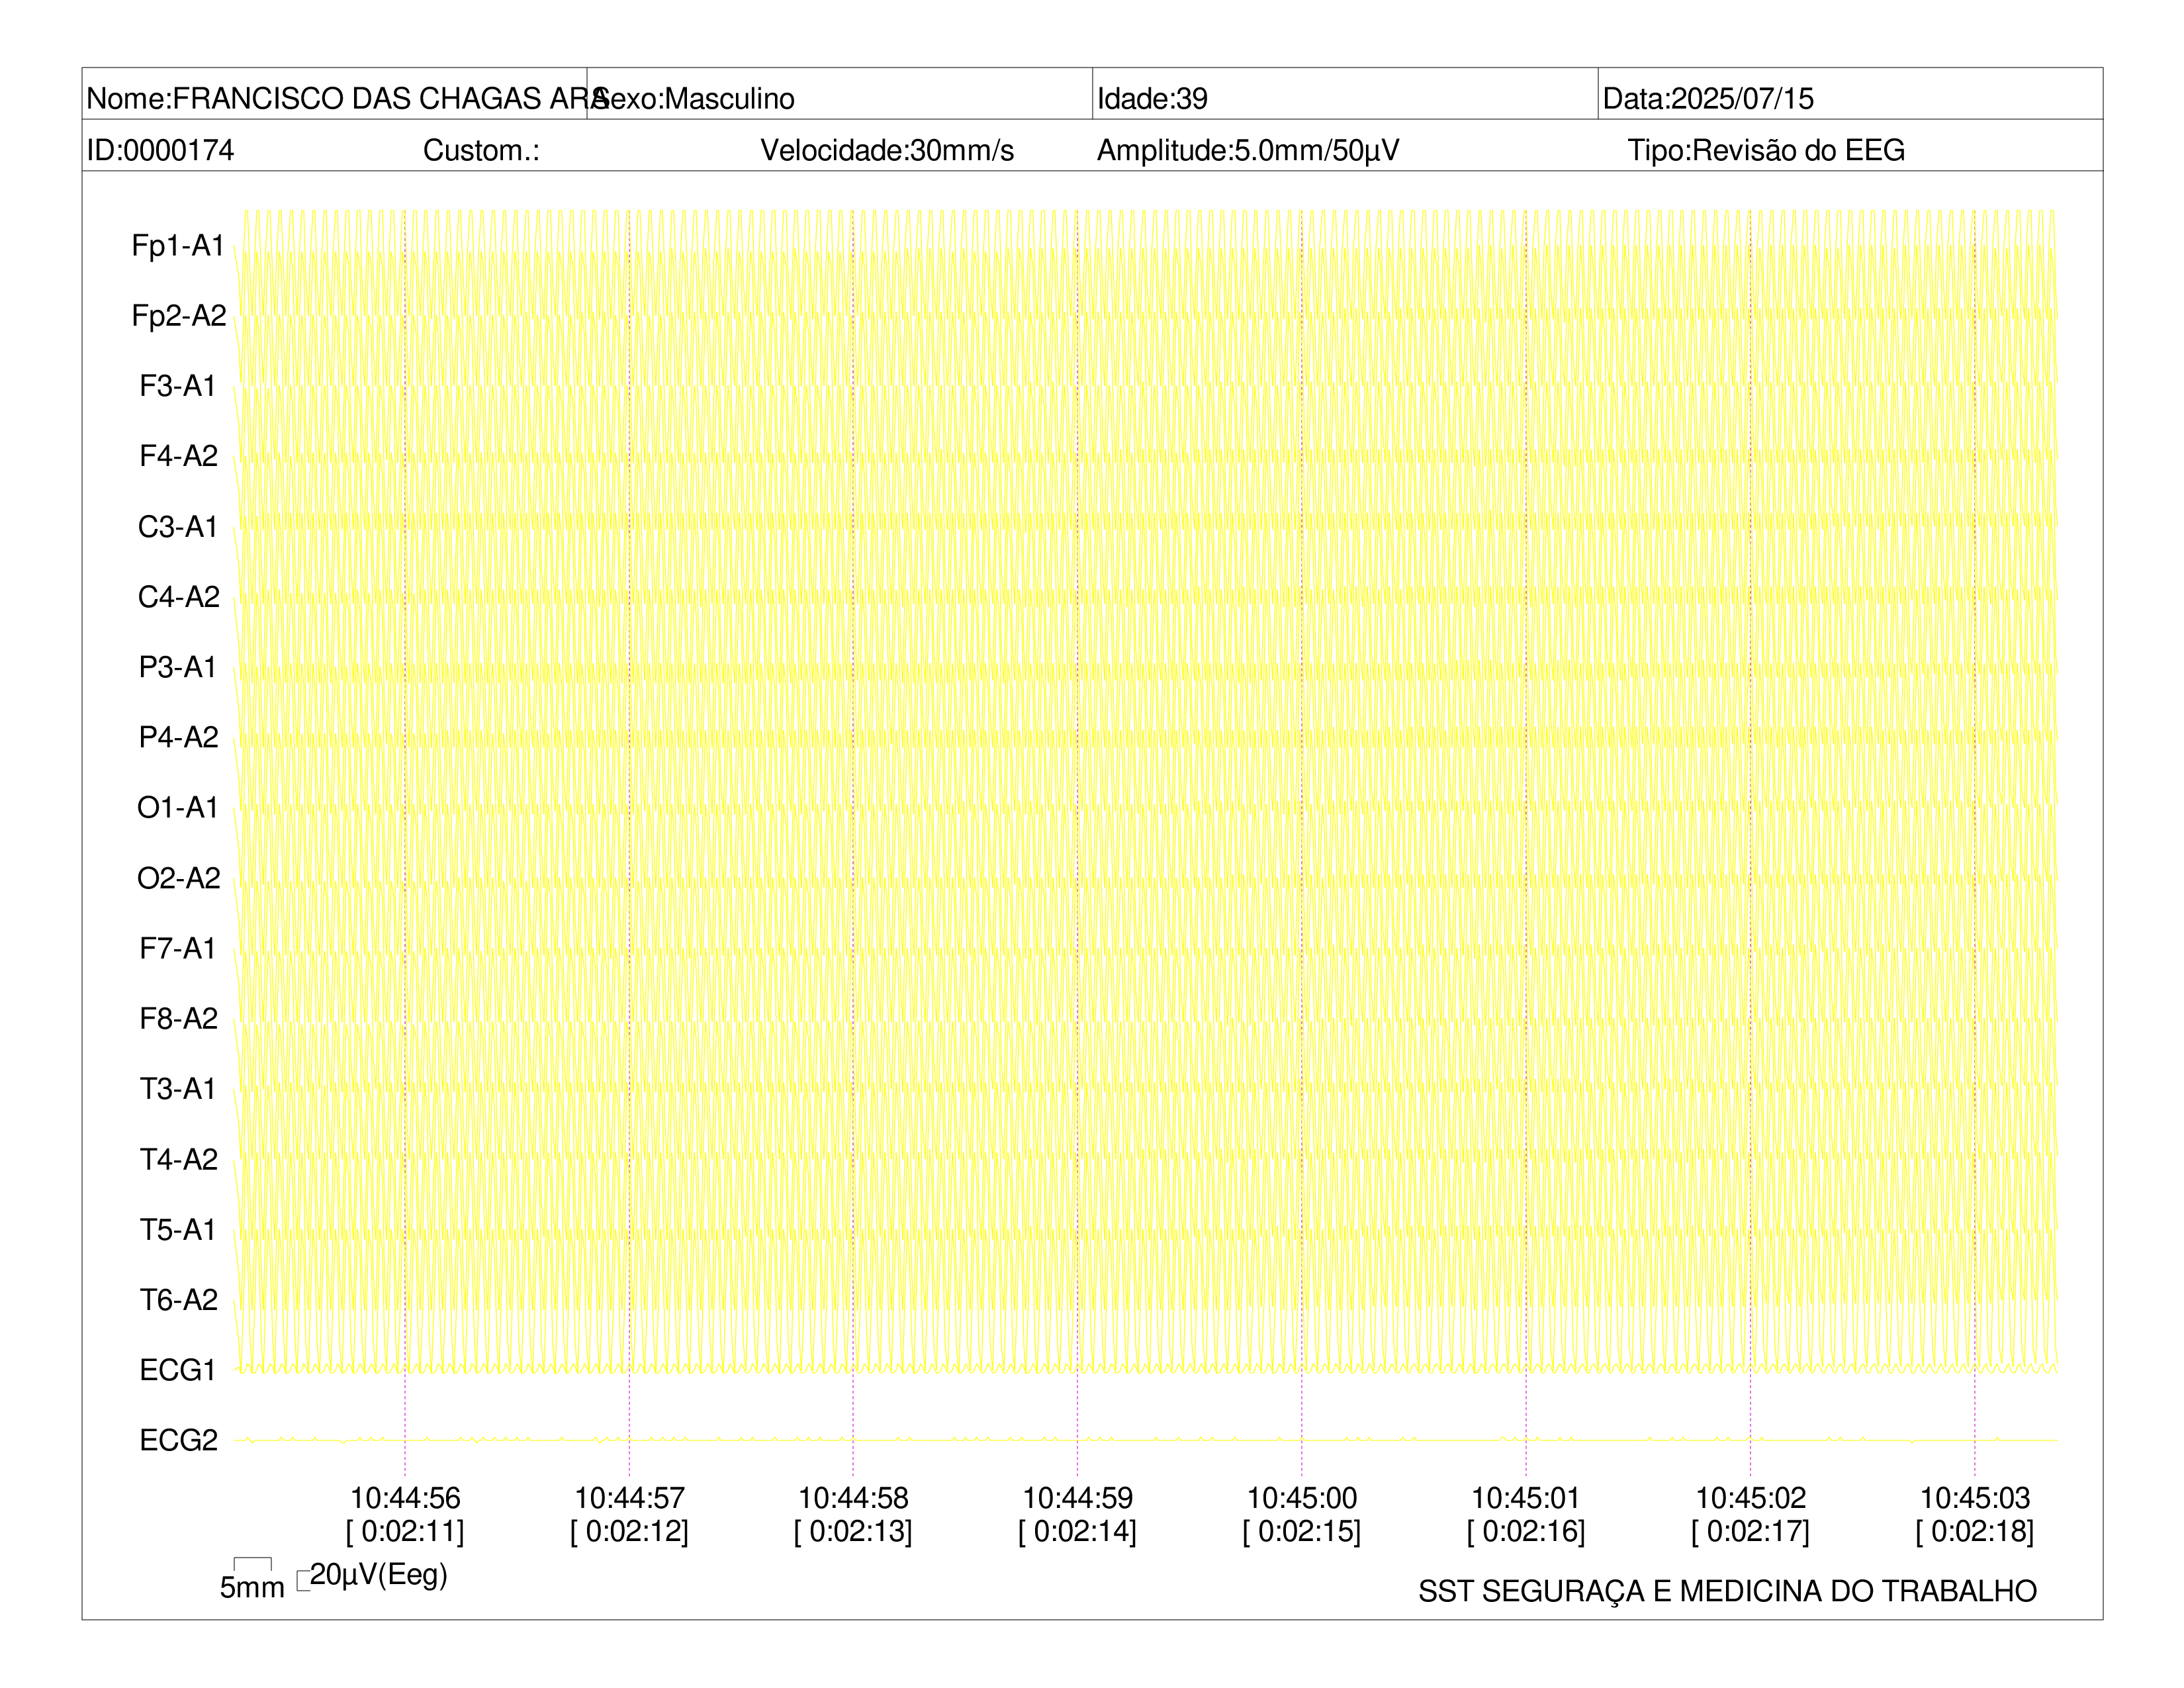Viewport: 2184px width, 1688px height.
Task: Click the SST SEGURAÇA E MEDICINA DO TRABALHO footer
Action: click(1727, 1591)
